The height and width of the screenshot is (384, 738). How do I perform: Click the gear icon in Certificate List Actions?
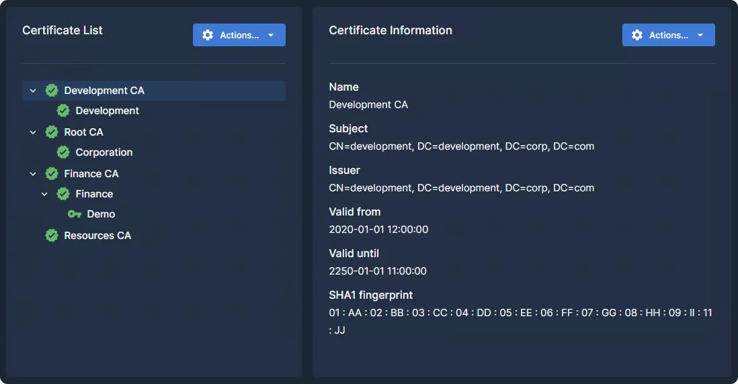click(208, 35)
